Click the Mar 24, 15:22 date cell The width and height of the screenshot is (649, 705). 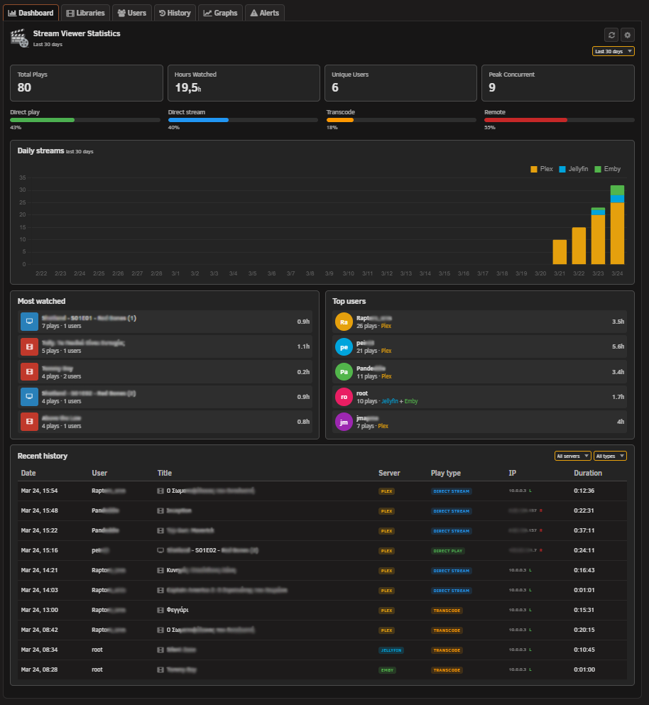click(39, 530)
